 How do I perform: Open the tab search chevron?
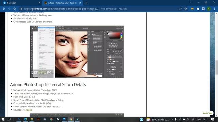pos(191,2)
